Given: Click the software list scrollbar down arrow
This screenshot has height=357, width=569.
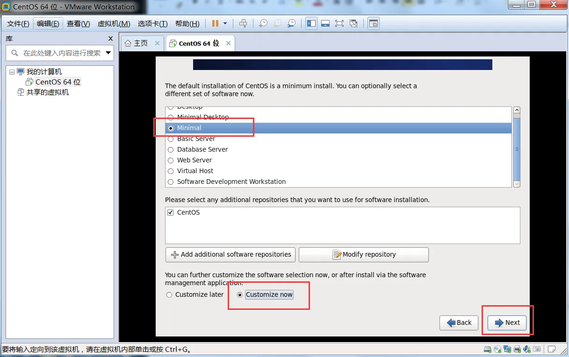Looking at the screenshot, I should (x=517, y=184).
